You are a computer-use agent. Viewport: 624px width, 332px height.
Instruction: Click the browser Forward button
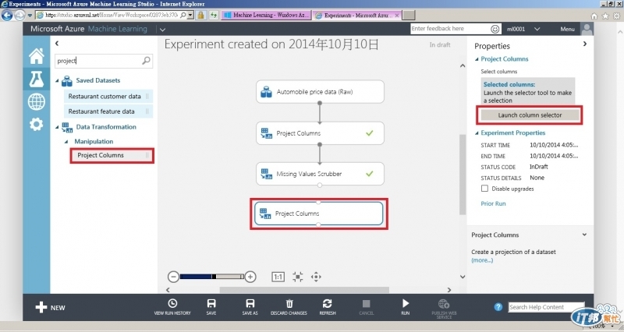19,15
